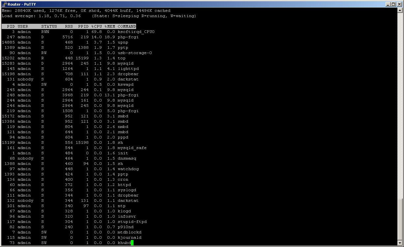
Task: Click the PID 14885 value
Action: point(8,42)
